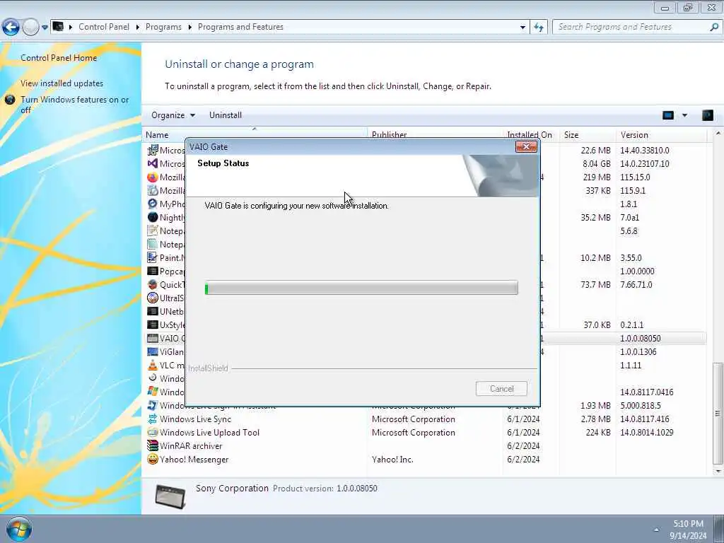724x543 pixels.
Task: Expand arrow after Control Panel breadcrumb
Action: click(138, 28)
